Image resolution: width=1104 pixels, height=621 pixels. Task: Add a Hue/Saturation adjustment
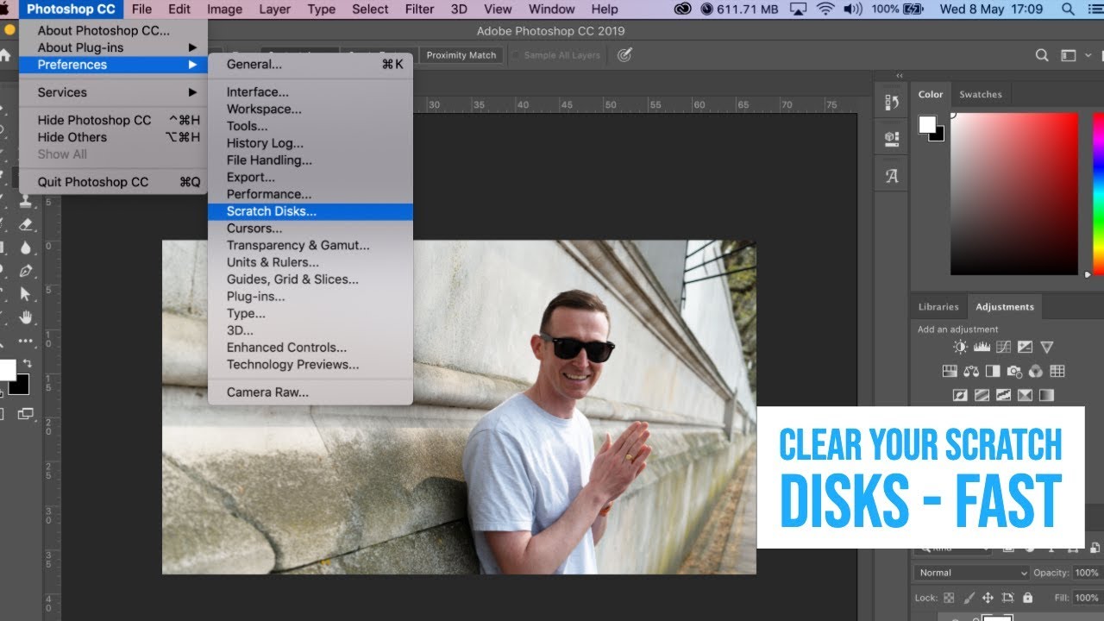click(950, 371)
